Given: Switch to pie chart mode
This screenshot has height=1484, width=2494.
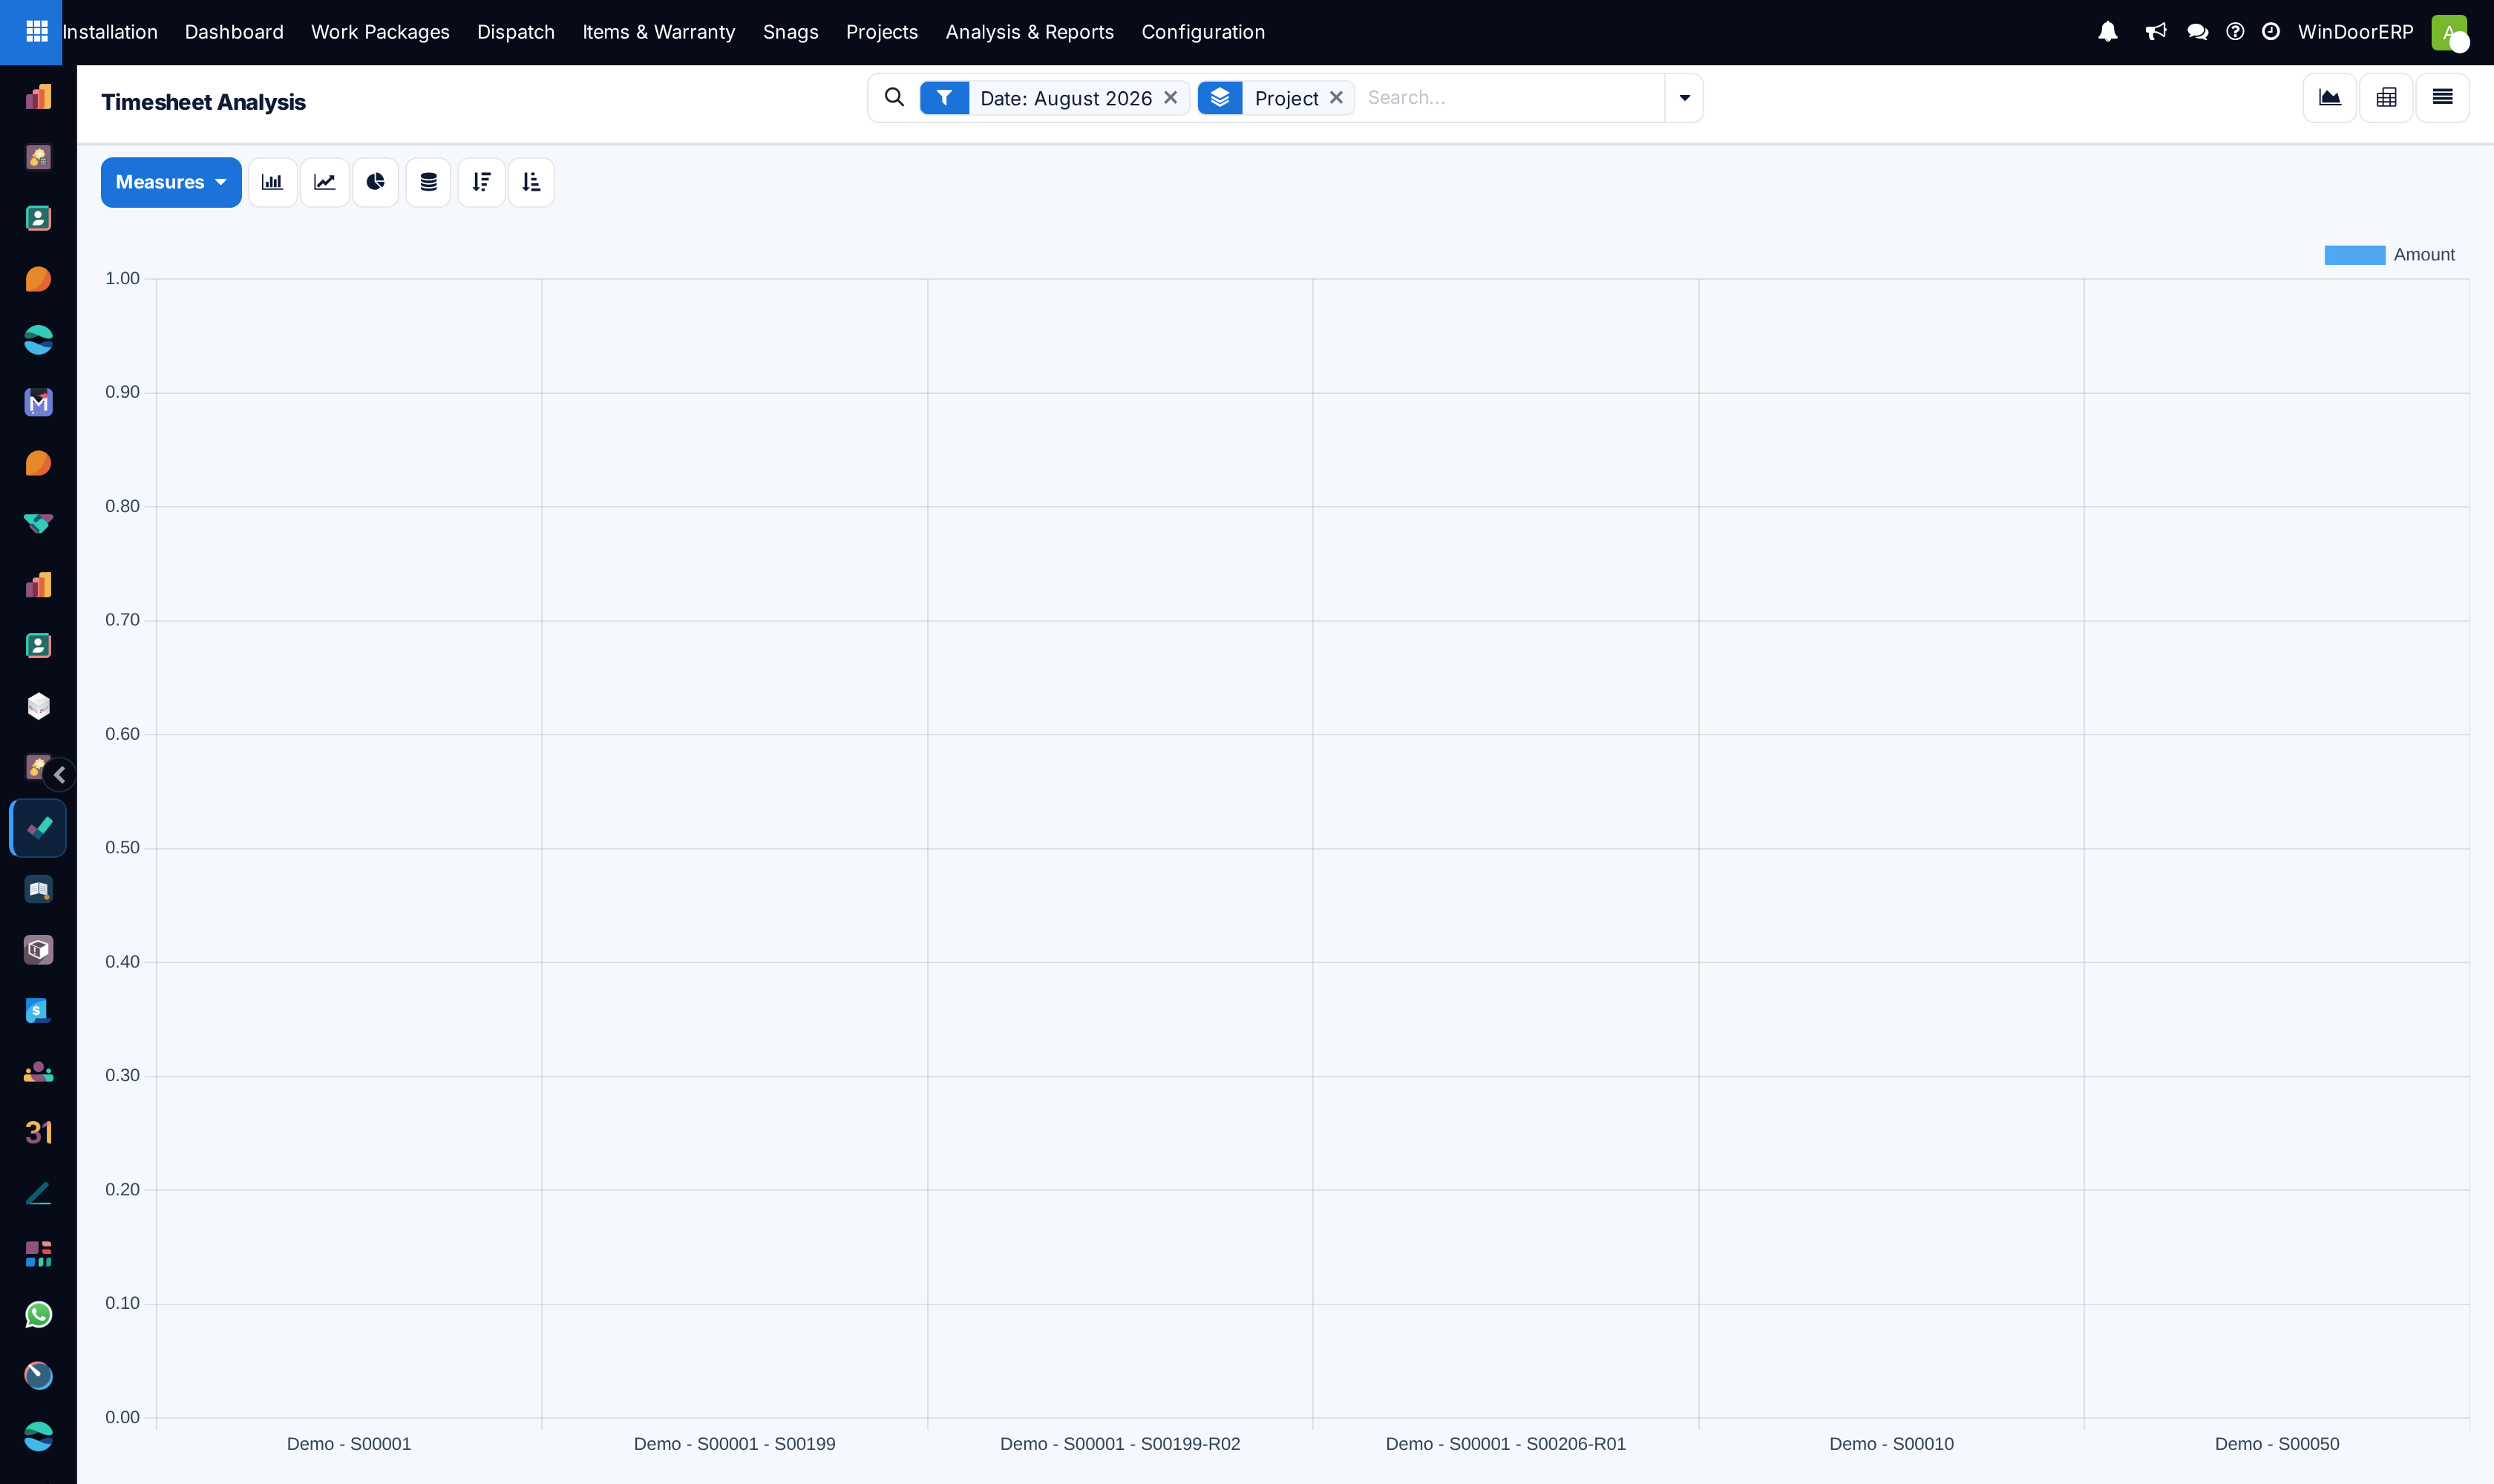Looking at the screenshot, I should click(375, 182).
